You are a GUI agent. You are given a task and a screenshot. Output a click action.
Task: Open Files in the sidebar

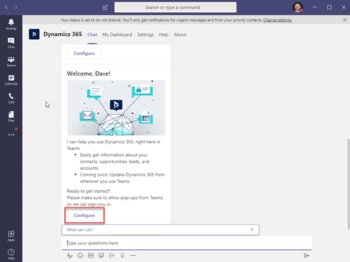[x=11, y=116]
